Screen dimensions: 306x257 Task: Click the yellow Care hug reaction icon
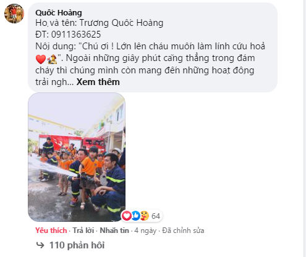point(145,216)
